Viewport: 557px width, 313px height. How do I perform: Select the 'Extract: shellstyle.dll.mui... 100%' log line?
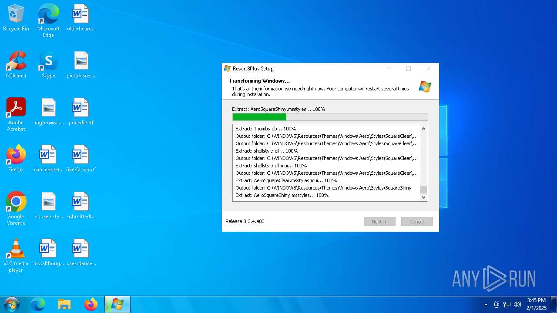(271, 166)
